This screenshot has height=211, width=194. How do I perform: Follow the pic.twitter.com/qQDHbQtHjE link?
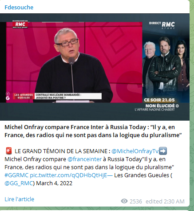click(71, 175)
